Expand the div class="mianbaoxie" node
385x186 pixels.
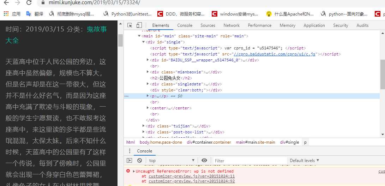tap(148, 72)
